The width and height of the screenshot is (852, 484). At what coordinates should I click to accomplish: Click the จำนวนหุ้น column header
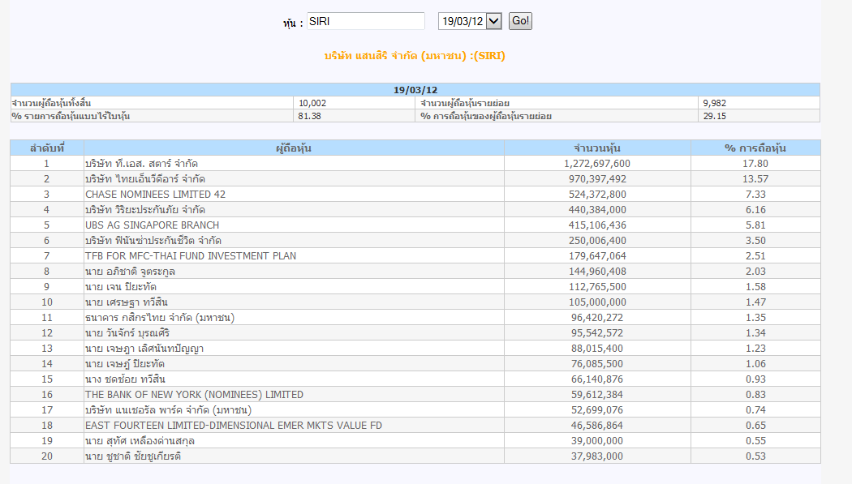(598, 148)
